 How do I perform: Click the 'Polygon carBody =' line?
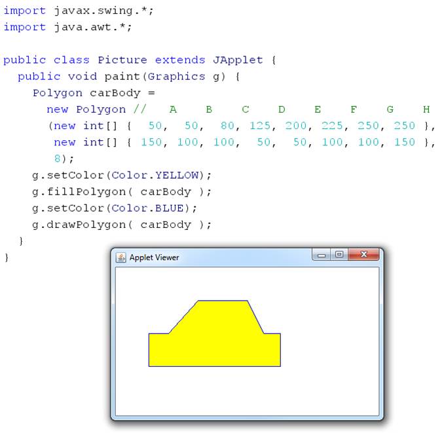[94, 93]
